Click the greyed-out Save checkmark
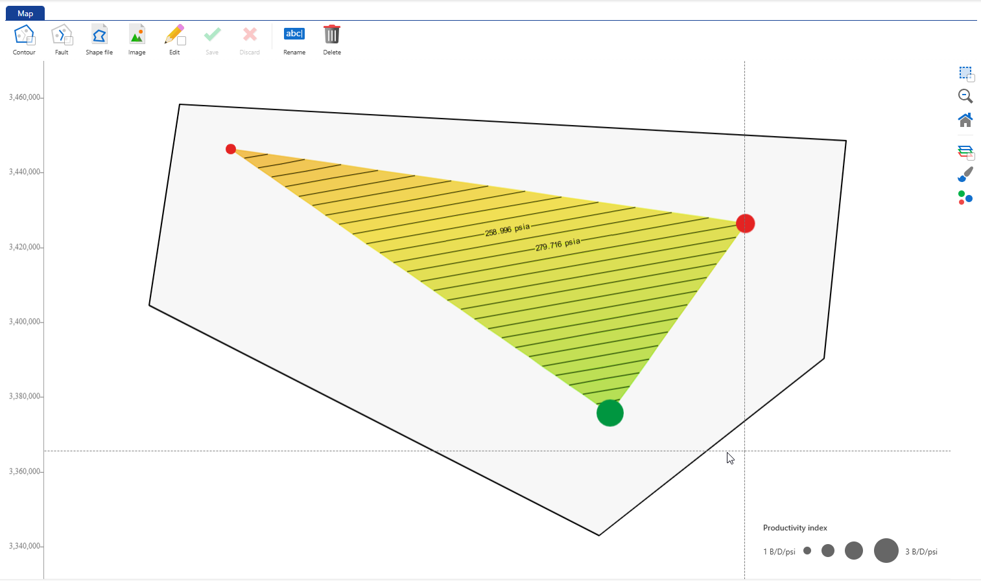This screenshot has width=981, height=581. [x=212, y=40]
